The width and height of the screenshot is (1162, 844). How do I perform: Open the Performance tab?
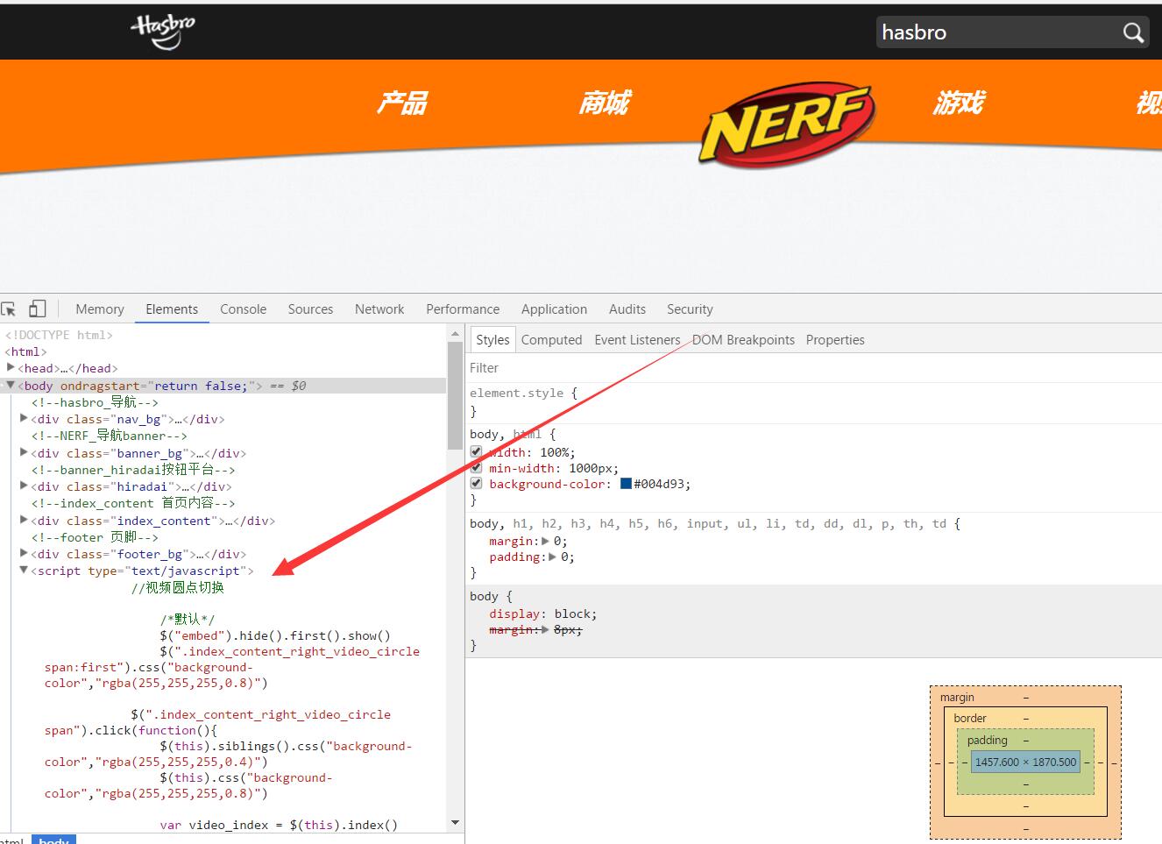(x=463, y=309)
